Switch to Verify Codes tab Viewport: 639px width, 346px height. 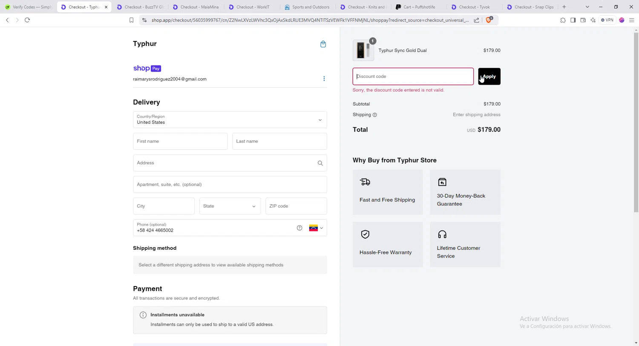(x=28, y=7)
